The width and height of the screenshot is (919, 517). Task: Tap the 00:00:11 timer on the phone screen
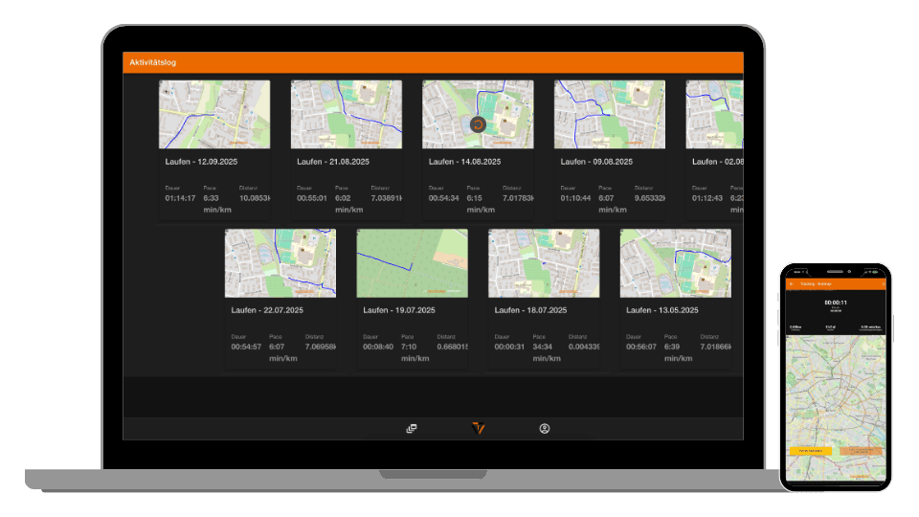(836, 303)
